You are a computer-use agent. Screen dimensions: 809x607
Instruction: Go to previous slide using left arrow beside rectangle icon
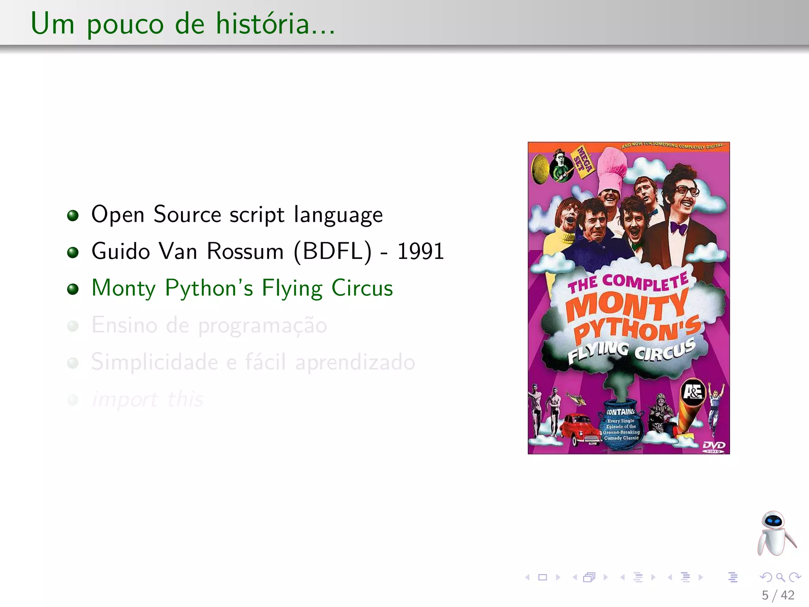click(527, 577)
